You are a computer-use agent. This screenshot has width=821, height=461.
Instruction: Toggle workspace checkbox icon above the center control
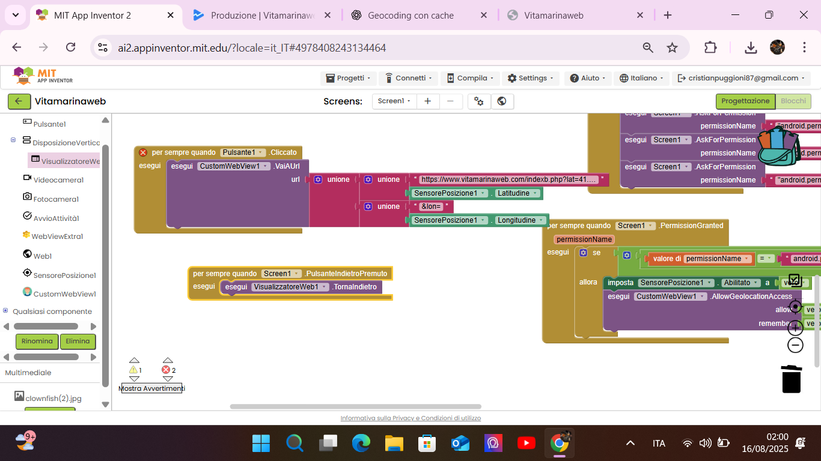pyautogui.click(x=795, y=280)
